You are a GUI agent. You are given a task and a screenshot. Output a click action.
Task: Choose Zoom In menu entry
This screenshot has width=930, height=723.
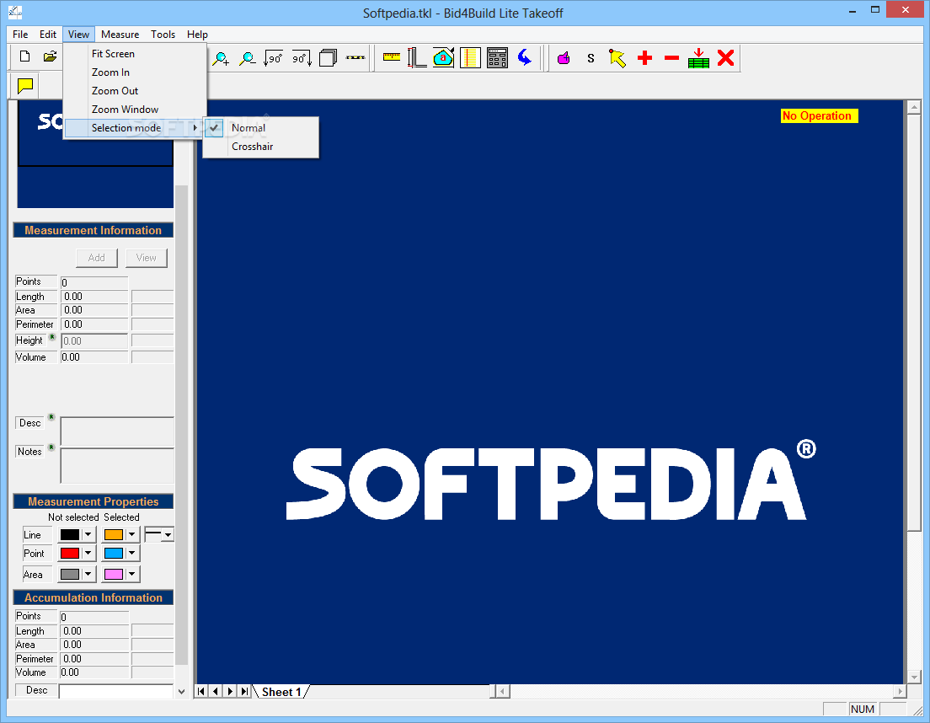pos(135,72)
